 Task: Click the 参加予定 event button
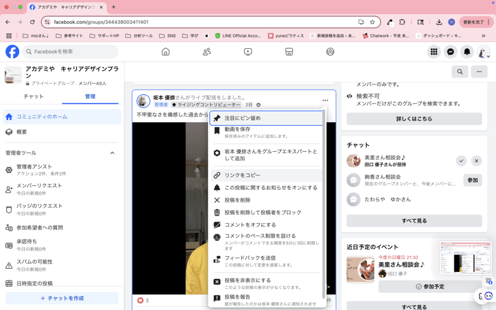(430, 286)
